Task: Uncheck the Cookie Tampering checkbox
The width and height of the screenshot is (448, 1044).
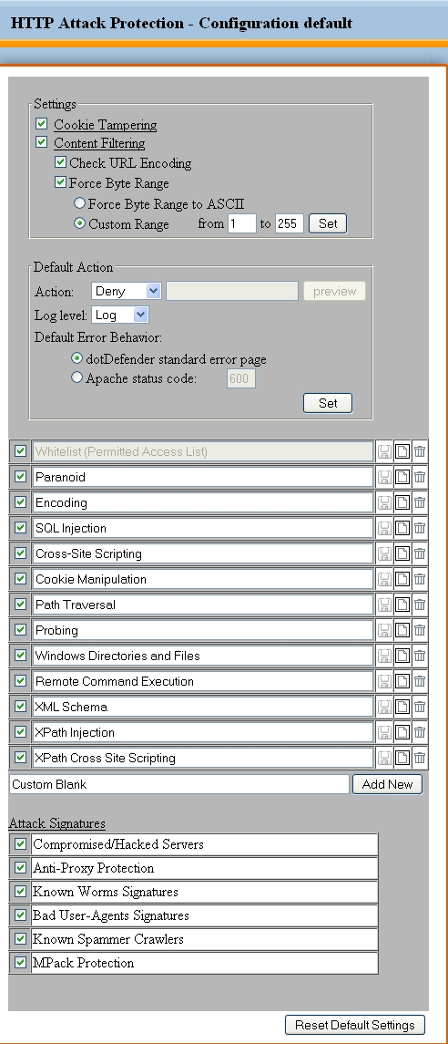Action: [x=42, y=124]
